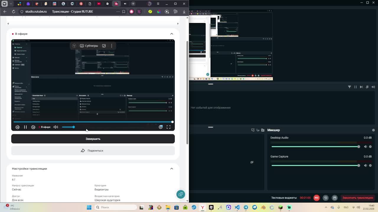This screenshot has height=212, width=378.
Task: Jump to live via В эфире player label
Action: [45, 127]
